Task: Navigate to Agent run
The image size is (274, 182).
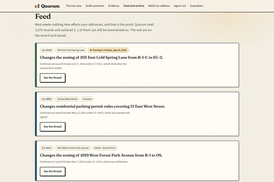Action: (x=180, y=6)
